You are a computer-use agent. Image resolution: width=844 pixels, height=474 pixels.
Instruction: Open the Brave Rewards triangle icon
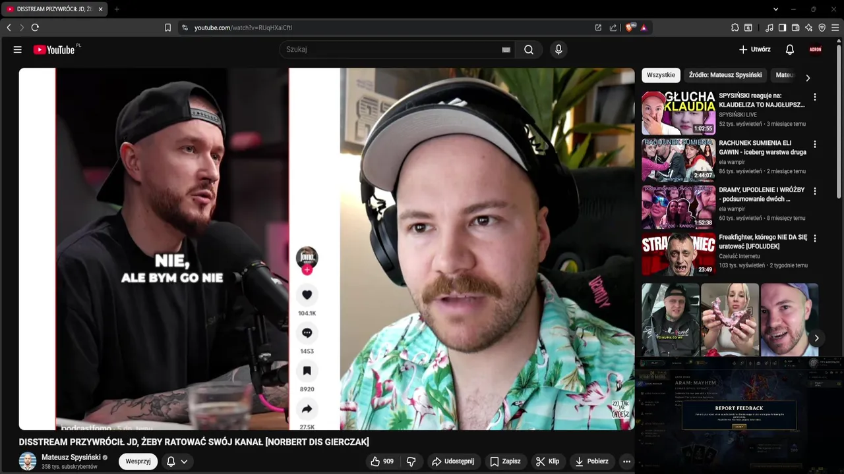pos(644,28)
